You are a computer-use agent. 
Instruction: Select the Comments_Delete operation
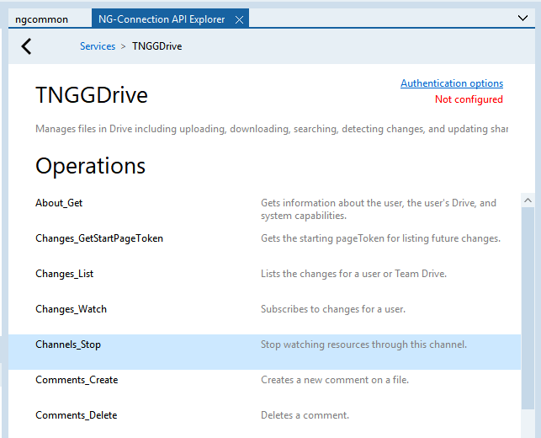(76, 415)
